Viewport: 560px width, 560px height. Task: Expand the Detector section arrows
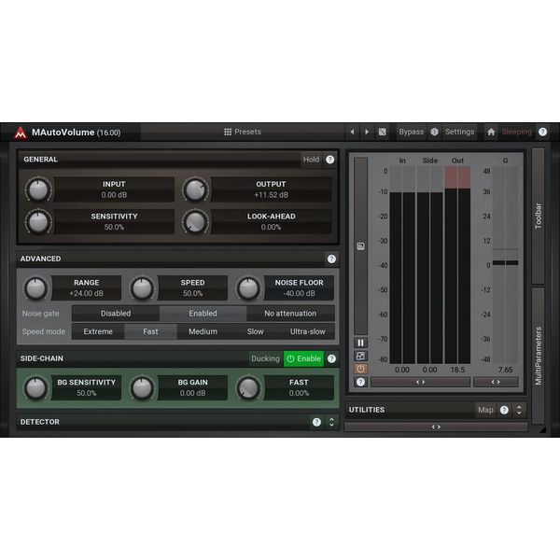pyautogui.click(x=331, y=423)
